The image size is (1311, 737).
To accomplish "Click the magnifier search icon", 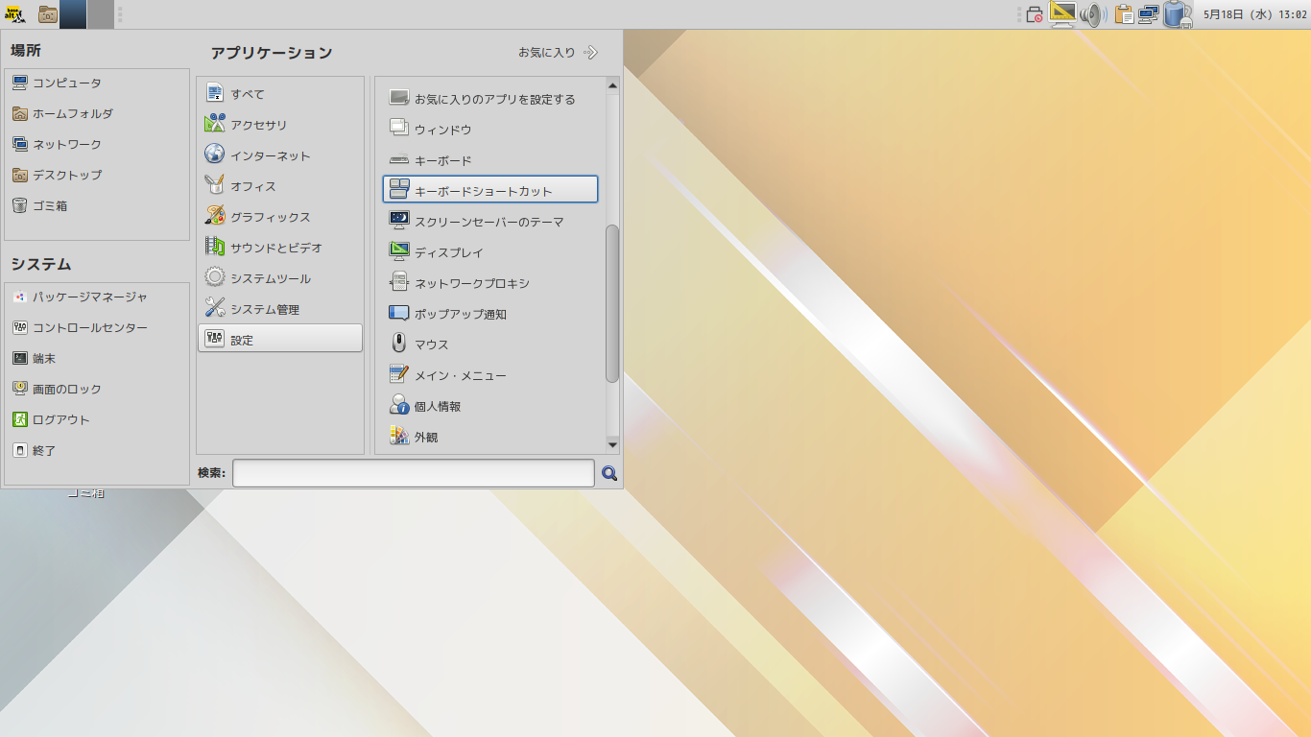I will pyautogui.click(x=608, y=473).
